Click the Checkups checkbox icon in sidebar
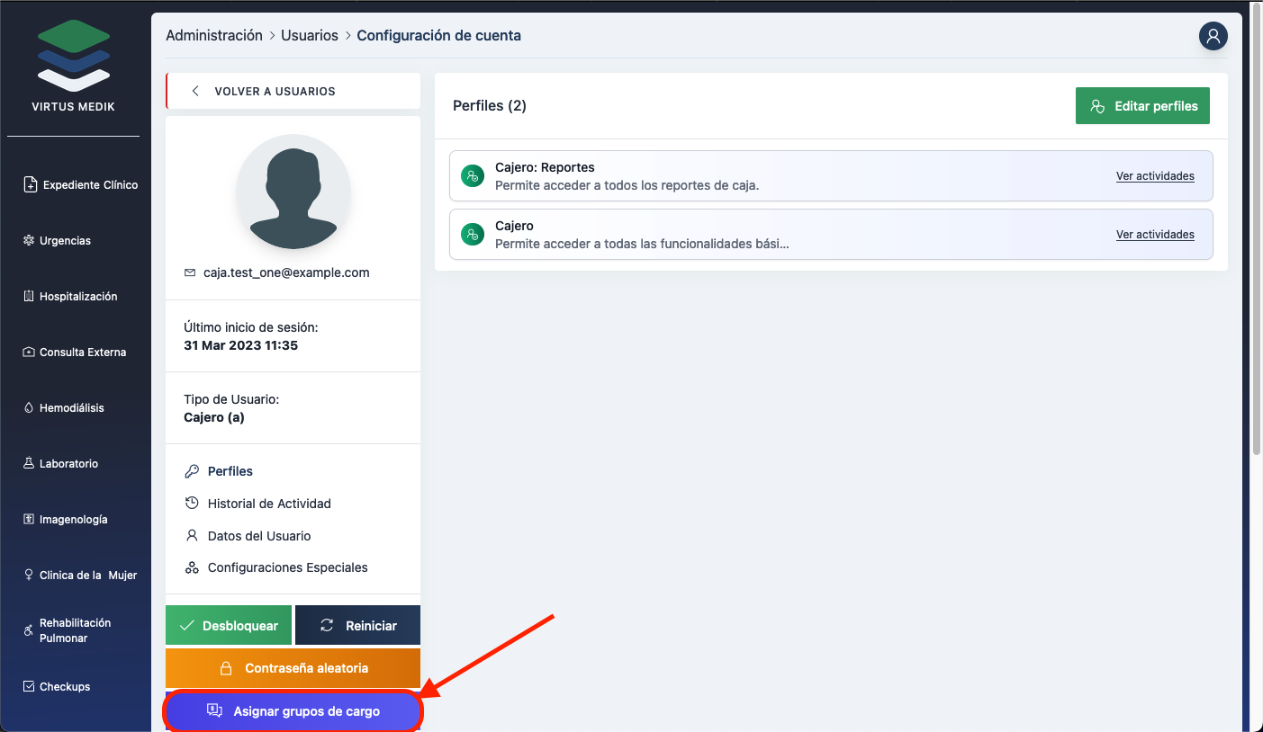Image resolution: width=1263 pixels, height=732 pixels. coord(29,687)
